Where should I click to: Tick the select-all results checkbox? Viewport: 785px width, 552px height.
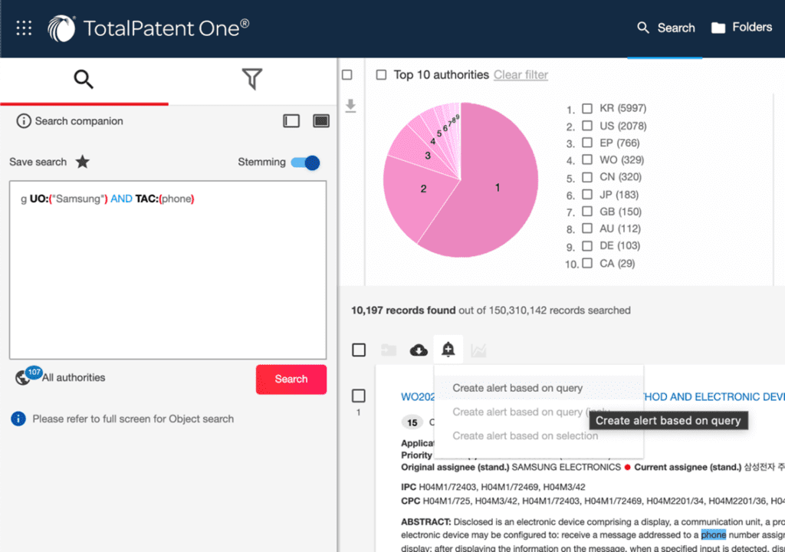[x=359, y=350]
